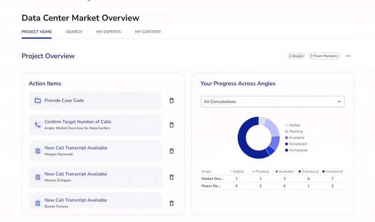Select the Power De... angle table row
The image size is (375, 222).
click(213, 186)
